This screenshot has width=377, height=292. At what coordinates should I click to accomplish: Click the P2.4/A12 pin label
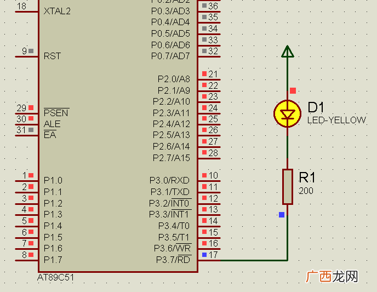coord(172,124)
